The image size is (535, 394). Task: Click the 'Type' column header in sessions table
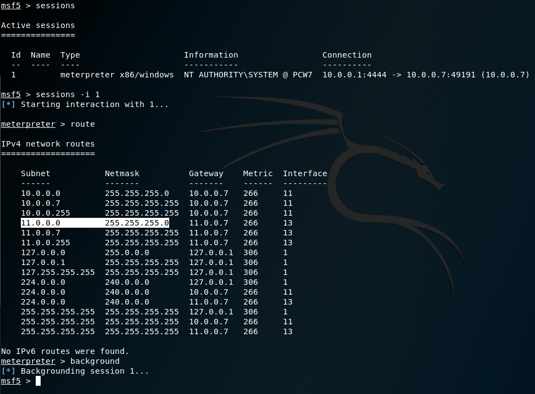click(x=70, y=55)
